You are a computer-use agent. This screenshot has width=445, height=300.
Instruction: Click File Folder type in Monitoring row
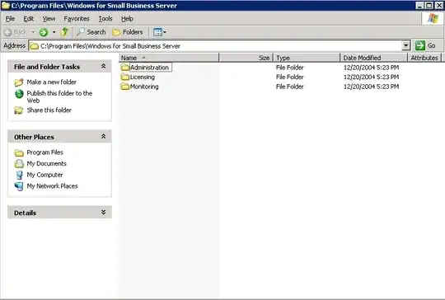point(290,87)
